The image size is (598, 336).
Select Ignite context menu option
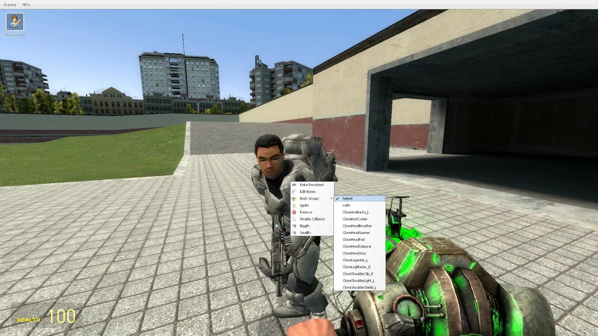(304, 205)
